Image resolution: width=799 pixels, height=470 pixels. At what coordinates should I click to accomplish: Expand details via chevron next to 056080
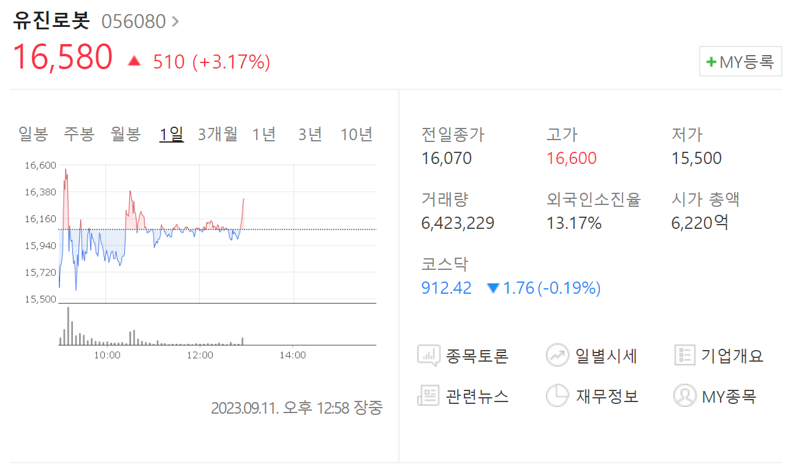coord(175,20)
